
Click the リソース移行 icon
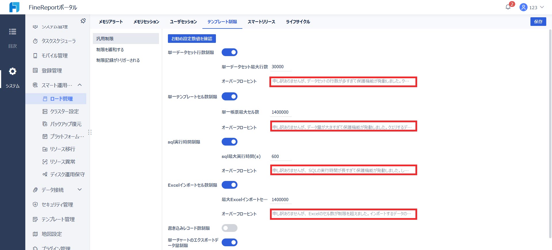tap(45, 149)
